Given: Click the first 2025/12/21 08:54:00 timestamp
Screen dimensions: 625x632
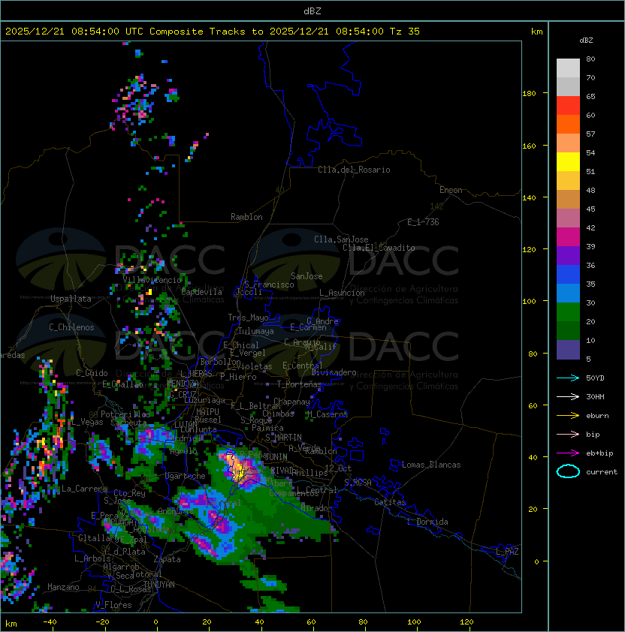Looking at the screenshot, I should (62, 32).
